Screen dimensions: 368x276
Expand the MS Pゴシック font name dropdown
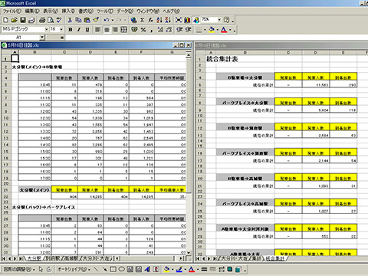pos(47,29)
